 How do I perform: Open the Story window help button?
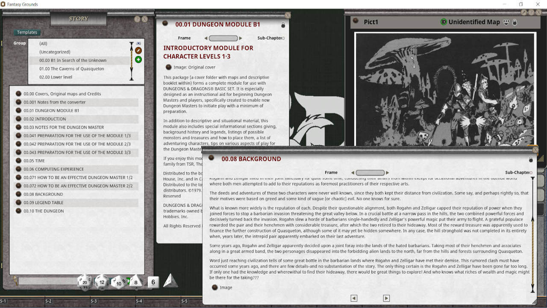137,19
